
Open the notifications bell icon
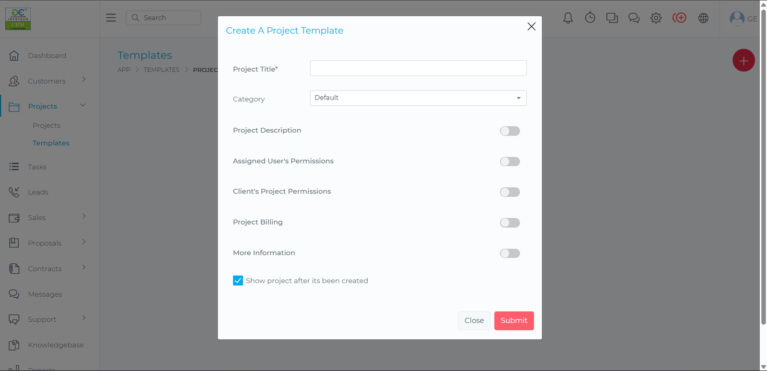click(568, 18)
